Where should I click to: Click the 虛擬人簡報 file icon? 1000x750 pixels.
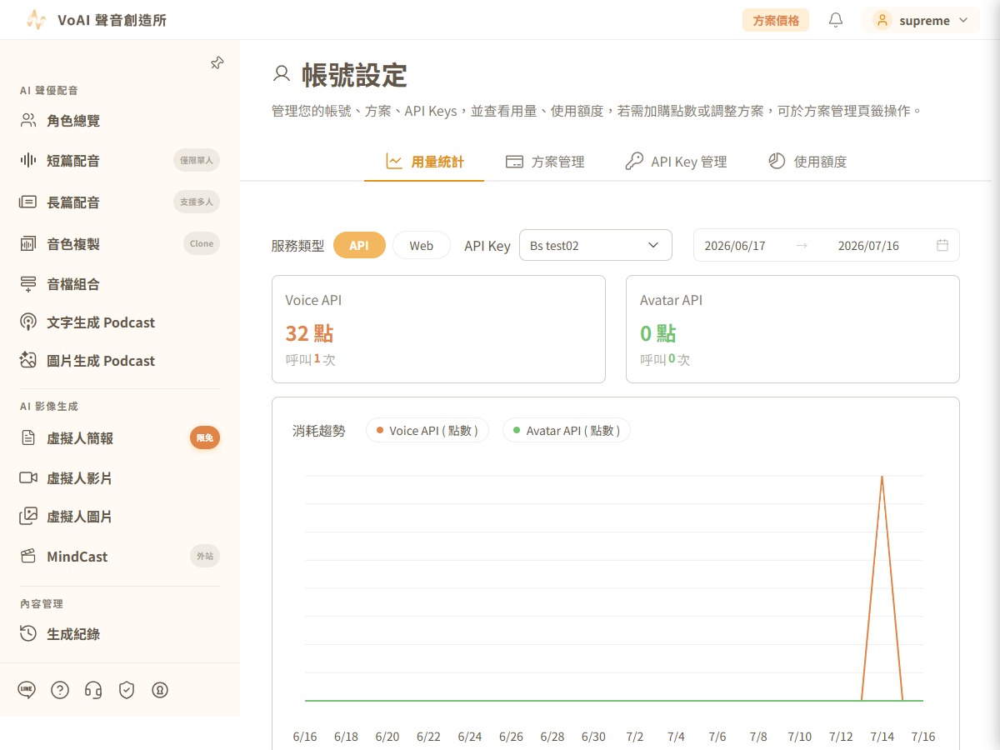[28, 437]
